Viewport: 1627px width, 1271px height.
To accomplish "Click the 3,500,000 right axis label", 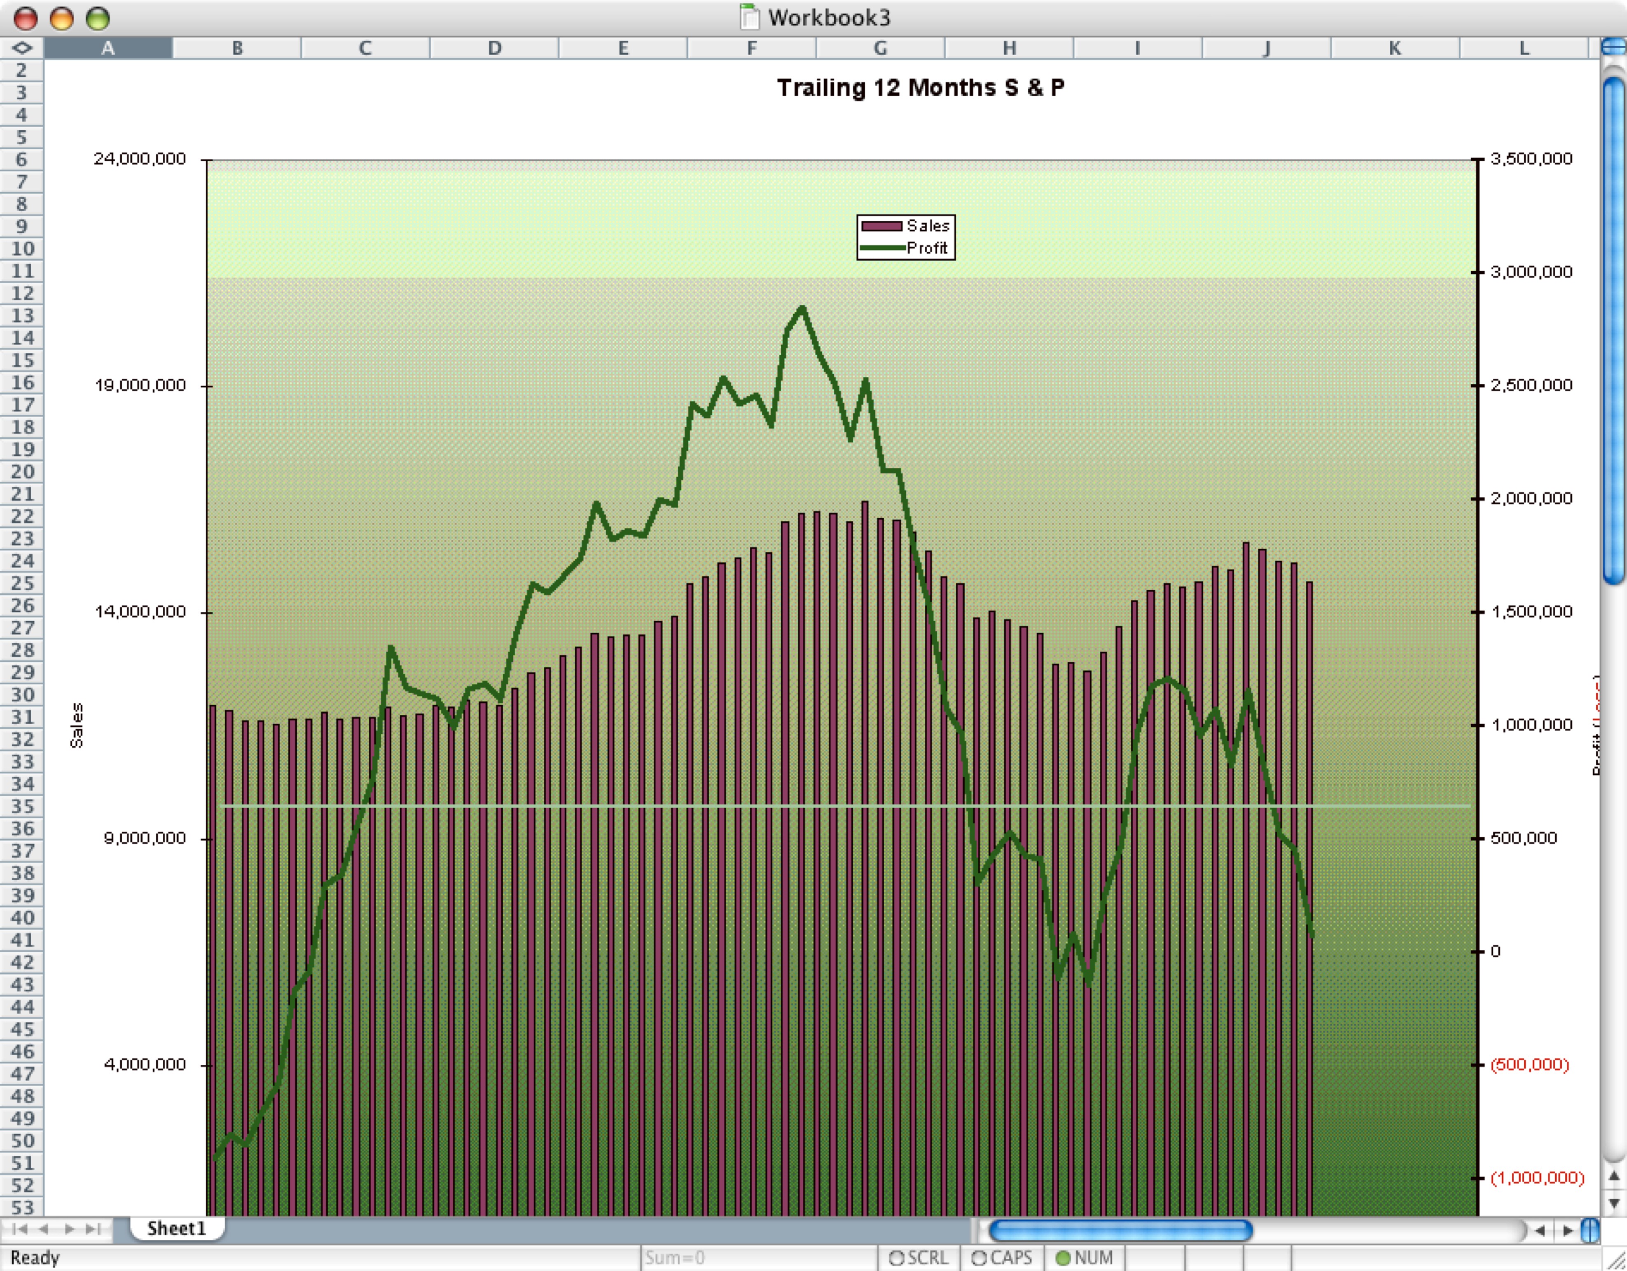I will 1531,159.
